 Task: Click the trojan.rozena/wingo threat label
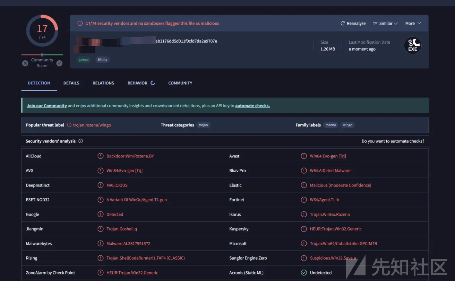tap(92, 125)
